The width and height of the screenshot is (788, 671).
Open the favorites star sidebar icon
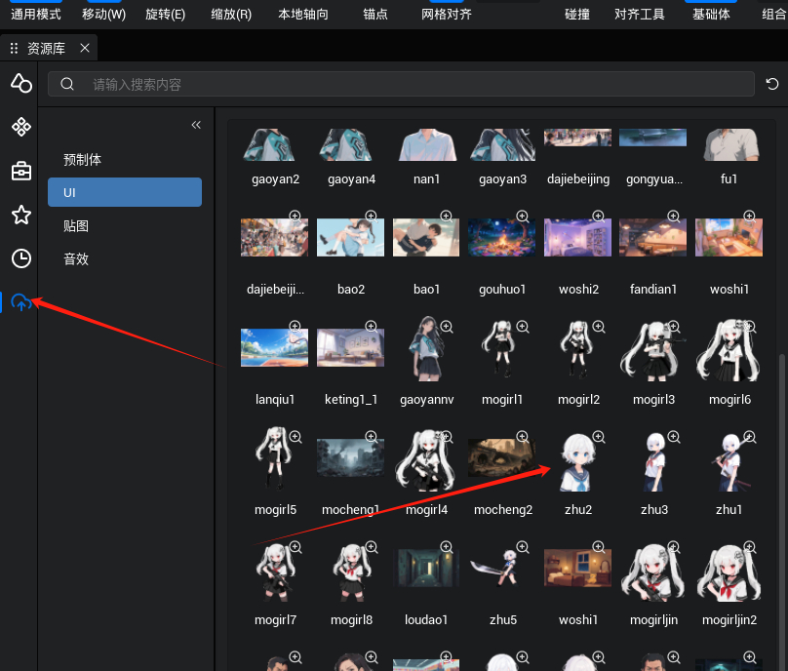(x=21, y=215)
